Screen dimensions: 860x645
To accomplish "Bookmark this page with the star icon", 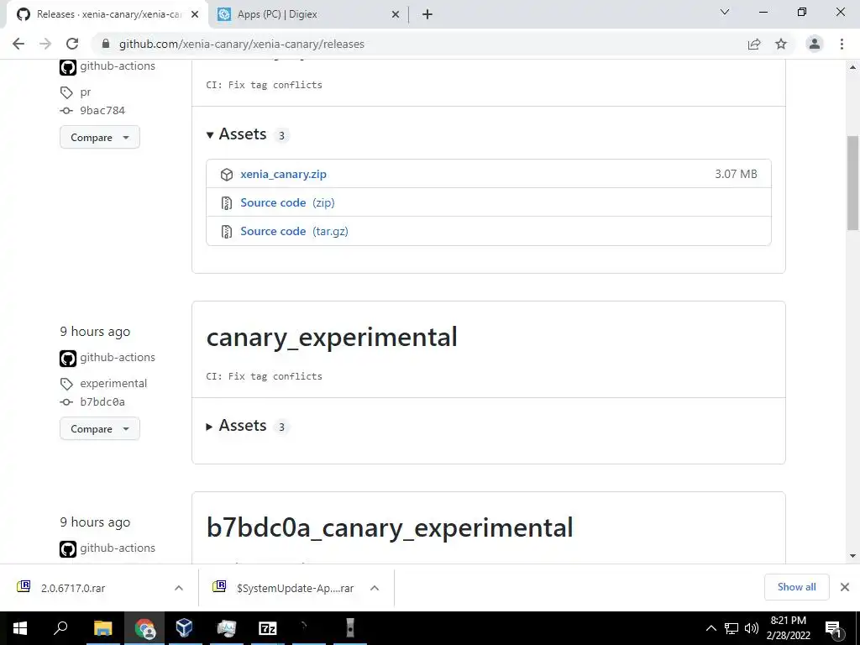I will (781, 44).
